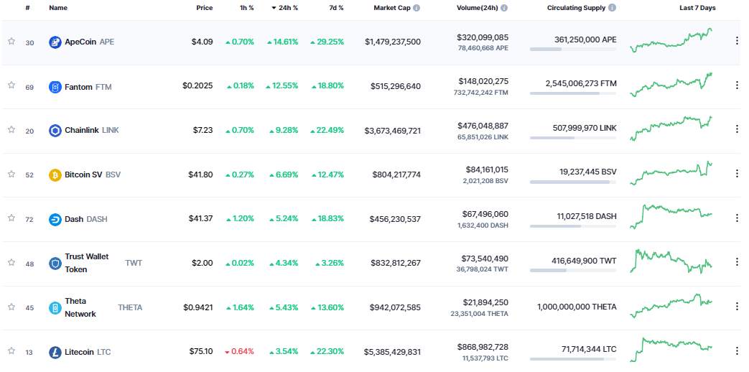Click Fantom price $0.2025

[197, 86]
